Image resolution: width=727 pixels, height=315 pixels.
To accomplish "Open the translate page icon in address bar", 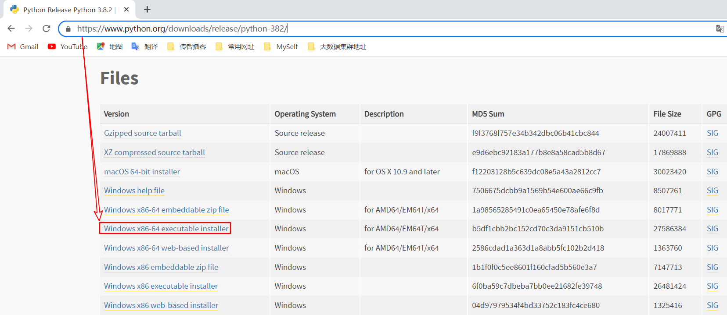I will pos(720,28).
